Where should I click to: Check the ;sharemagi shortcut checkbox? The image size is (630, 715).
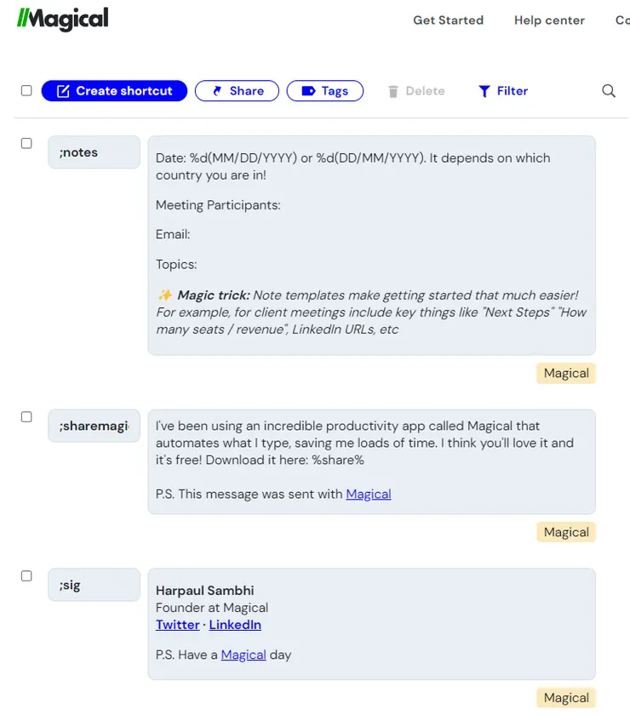click(x=26, y=417)
